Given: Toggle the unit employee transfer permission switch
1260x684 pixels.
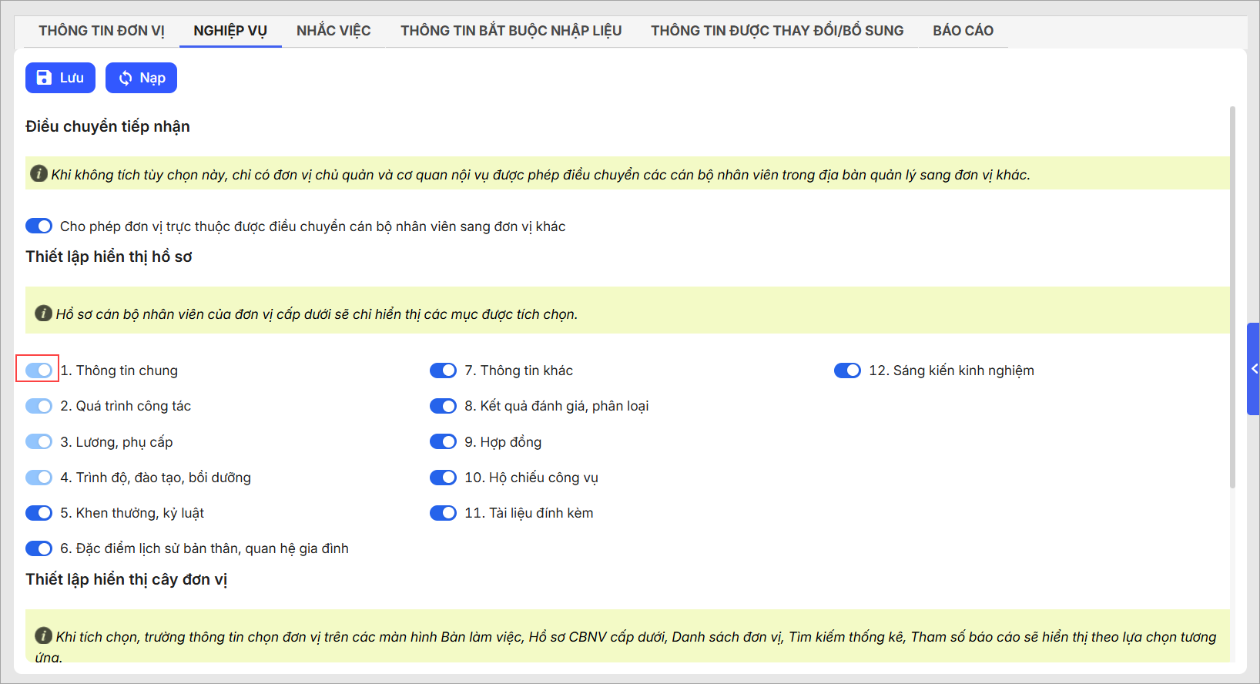Looking at the screenshot, I should click(39, 226).
